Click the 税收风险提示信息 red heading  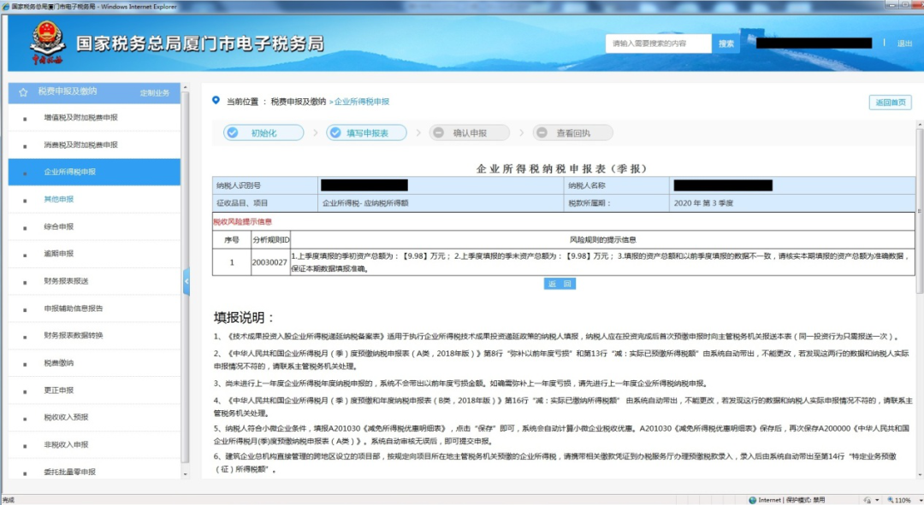click(x=243, y=222)
